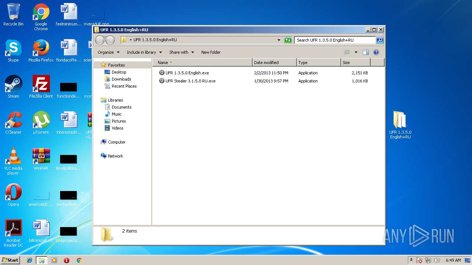Launch Acrobat Reader DC shortcut

tap(13, 233)
